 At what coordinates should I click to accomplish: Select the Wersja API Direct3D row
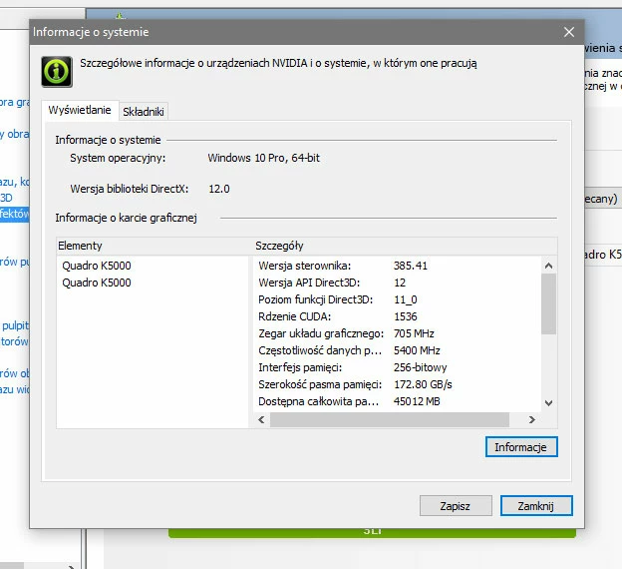point(397,283)
